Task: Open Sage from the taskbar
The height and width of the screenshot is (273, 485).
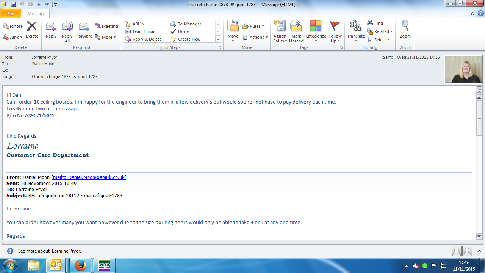Action: point(104,265)
